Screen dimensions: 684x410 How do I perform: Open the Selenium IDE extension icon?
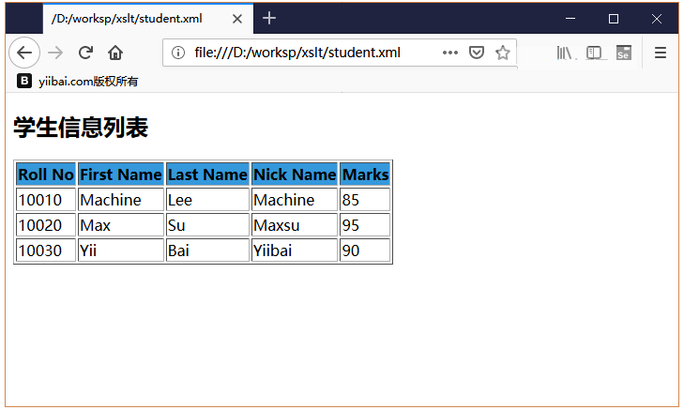click(623, 53)
